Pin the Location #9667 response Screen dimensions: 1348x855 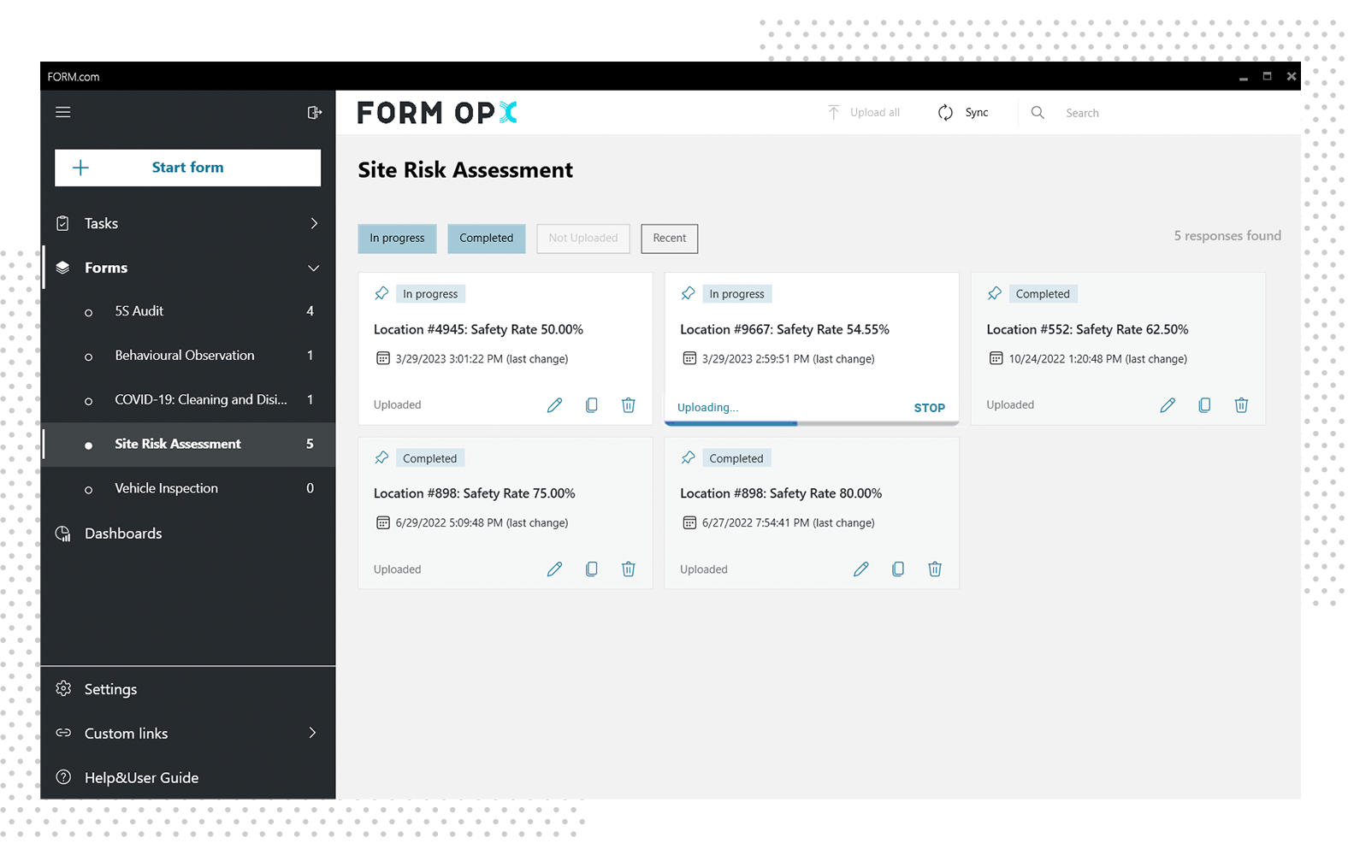[688, 293]
